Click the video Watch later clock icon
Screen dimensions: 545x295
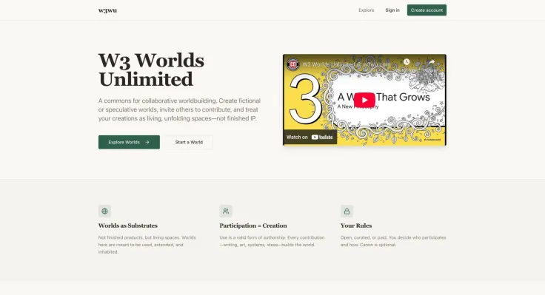click(407, 62)
